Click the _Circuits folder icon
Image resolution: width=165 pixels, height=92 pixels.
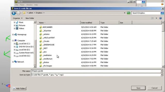pyautogui.click(x=41, y=41)
